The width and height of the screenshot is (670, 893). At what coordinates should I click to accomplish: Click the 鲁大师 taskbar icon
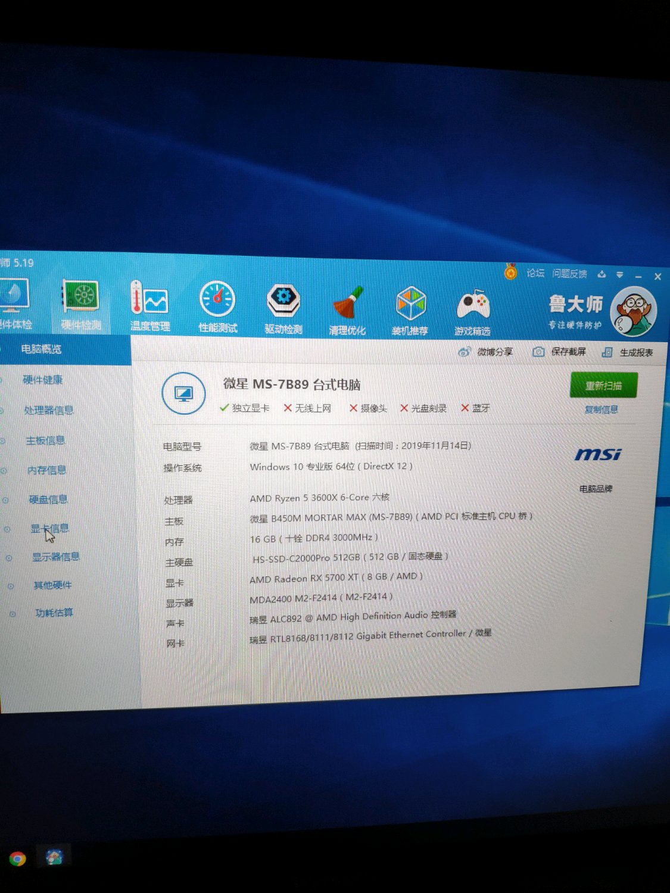pyautogui.click(x=54, y=857)
